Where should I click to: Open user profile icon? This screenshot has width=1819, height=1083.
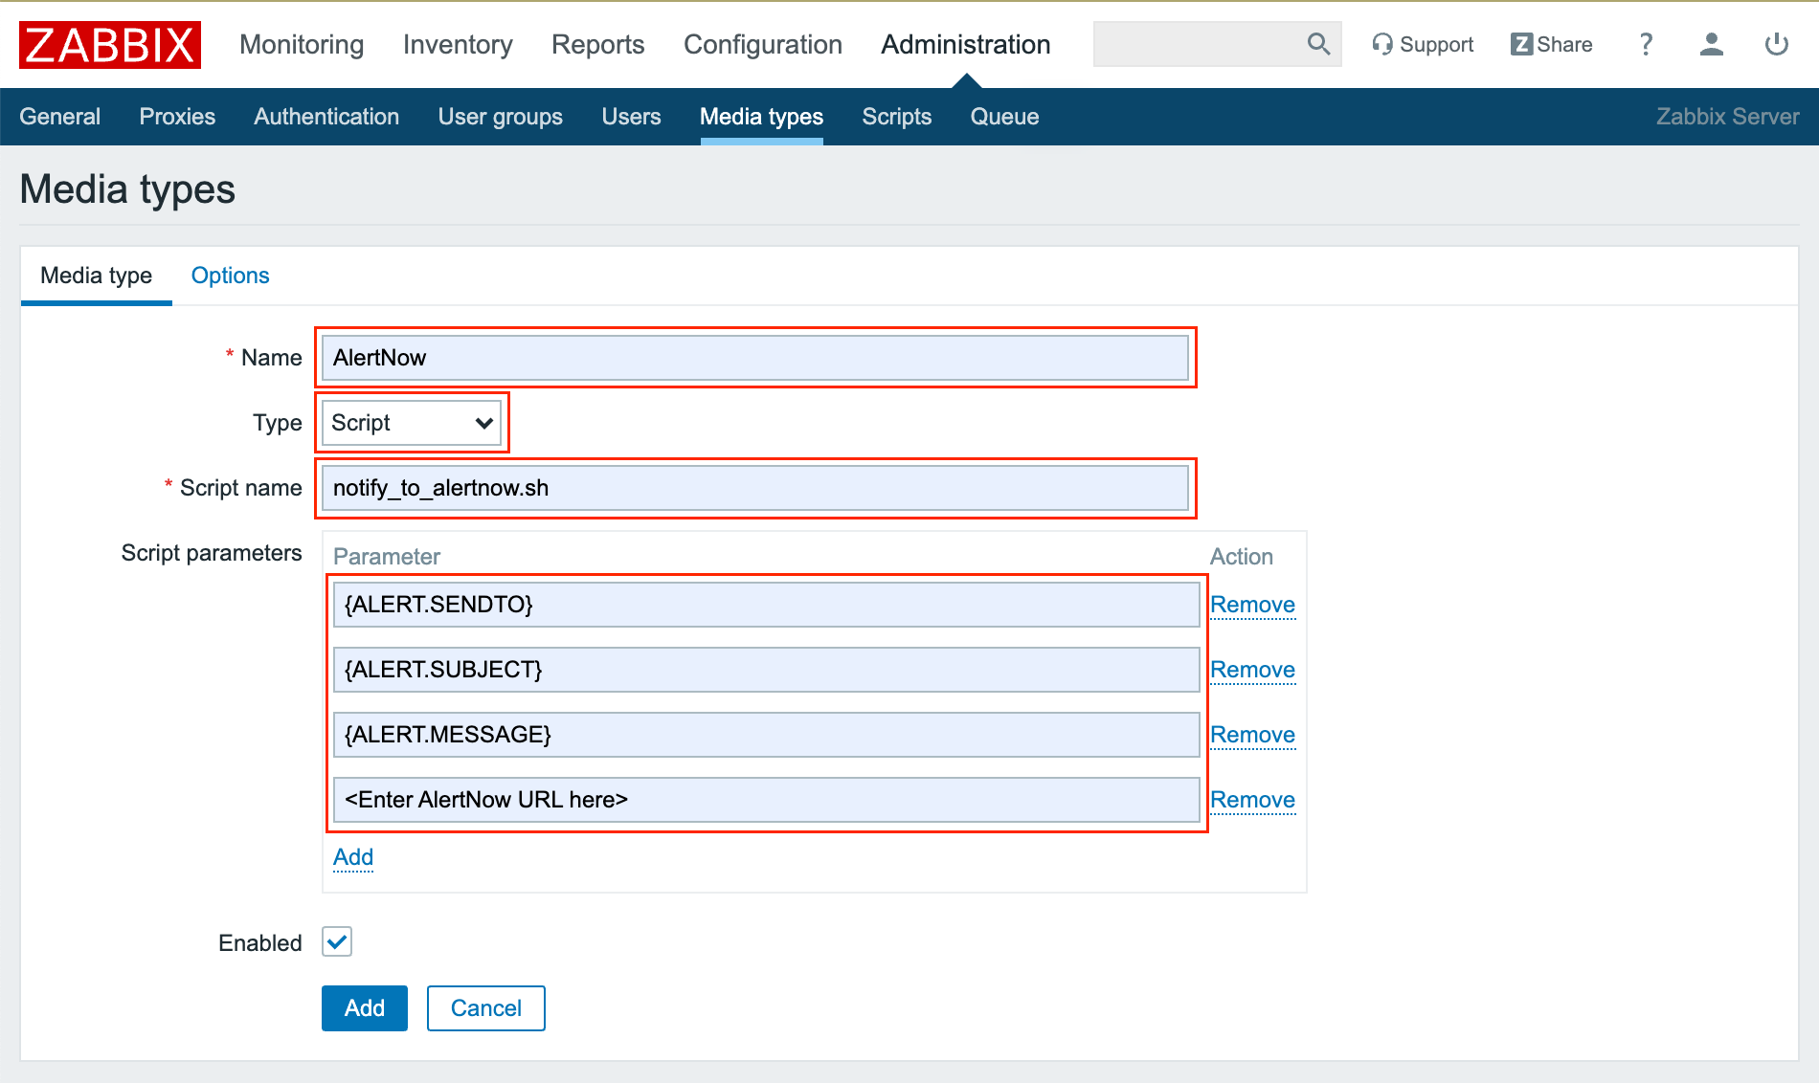coord(1711,44)
